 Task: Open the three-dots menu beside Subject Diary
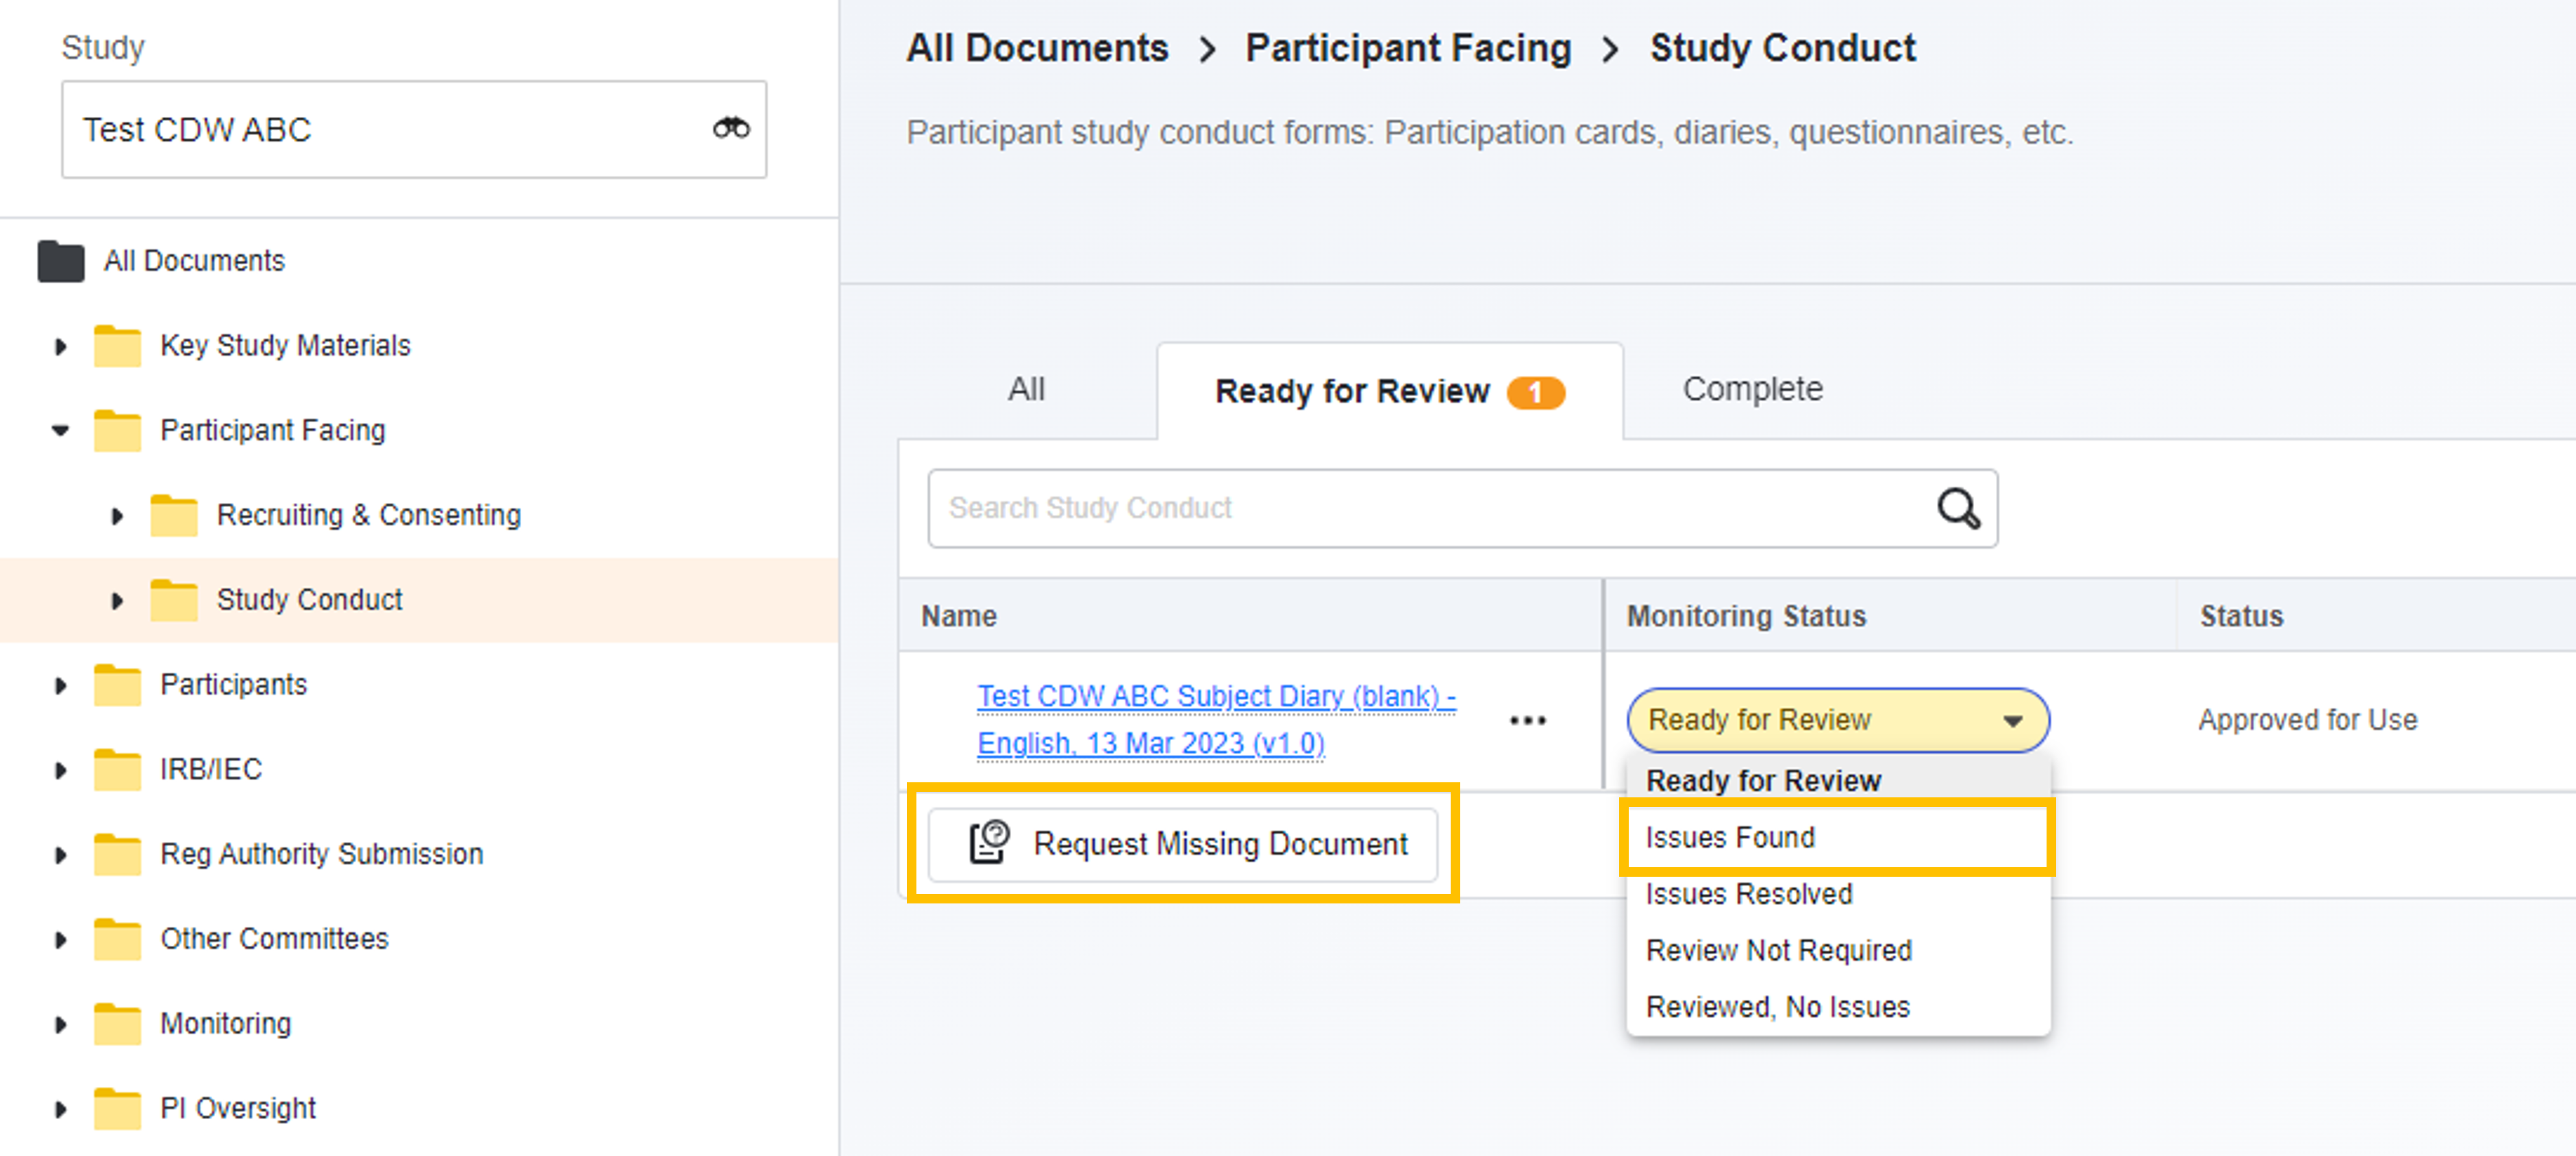pyautogui.click(x=1527, y=721)
